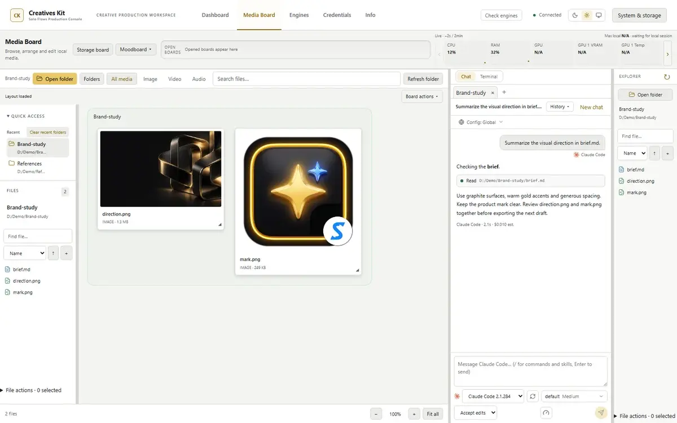677x423 pixels.
Task: Filter by All media
Action: [122, 79]
